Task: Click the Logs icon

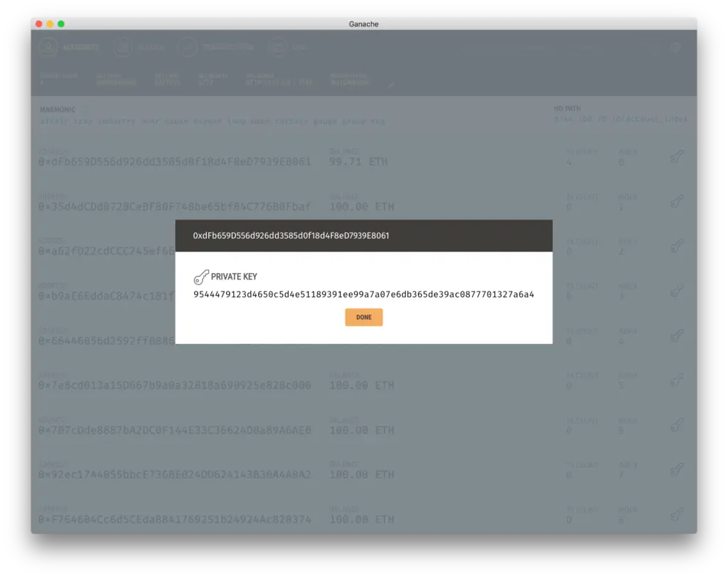Action: point(278,47)
